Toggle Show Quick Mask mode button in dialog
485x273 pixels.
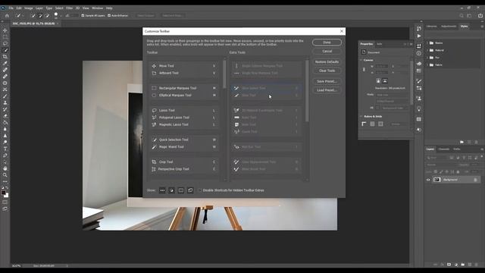tap(181, 190)
